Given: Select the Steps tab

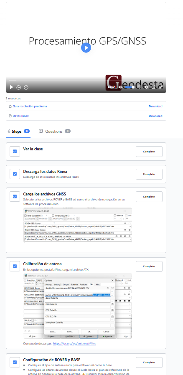Looking at the screenshot, I should coord(18,131).
